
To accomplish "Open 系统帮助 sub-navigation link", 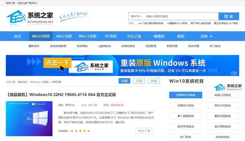I will point(82,46).
